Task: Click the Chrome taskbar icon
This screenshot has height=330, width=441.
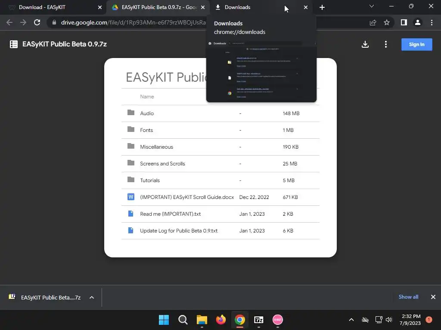Action: 239,320
